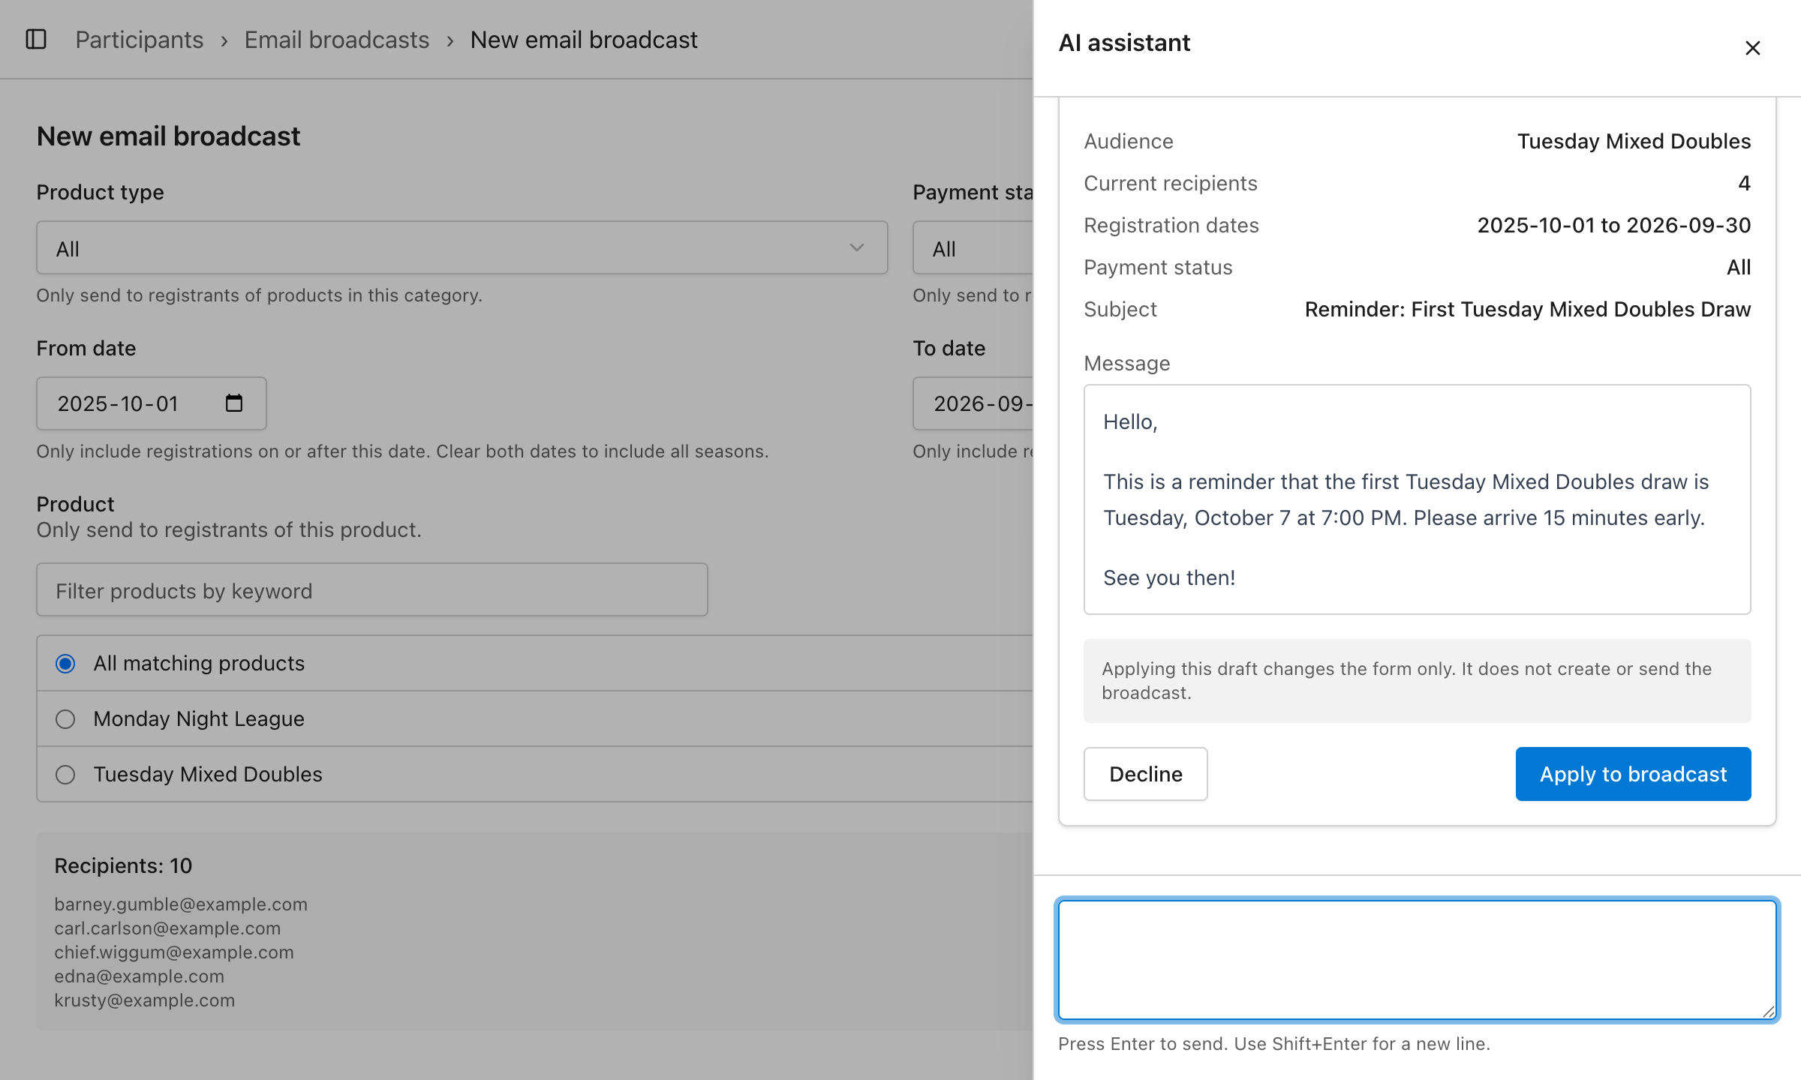Image resolution: width=1801 pixels, height=1080 pixels.
Task: Click the Press Enter to send hint
Action: (1273, 1044)
